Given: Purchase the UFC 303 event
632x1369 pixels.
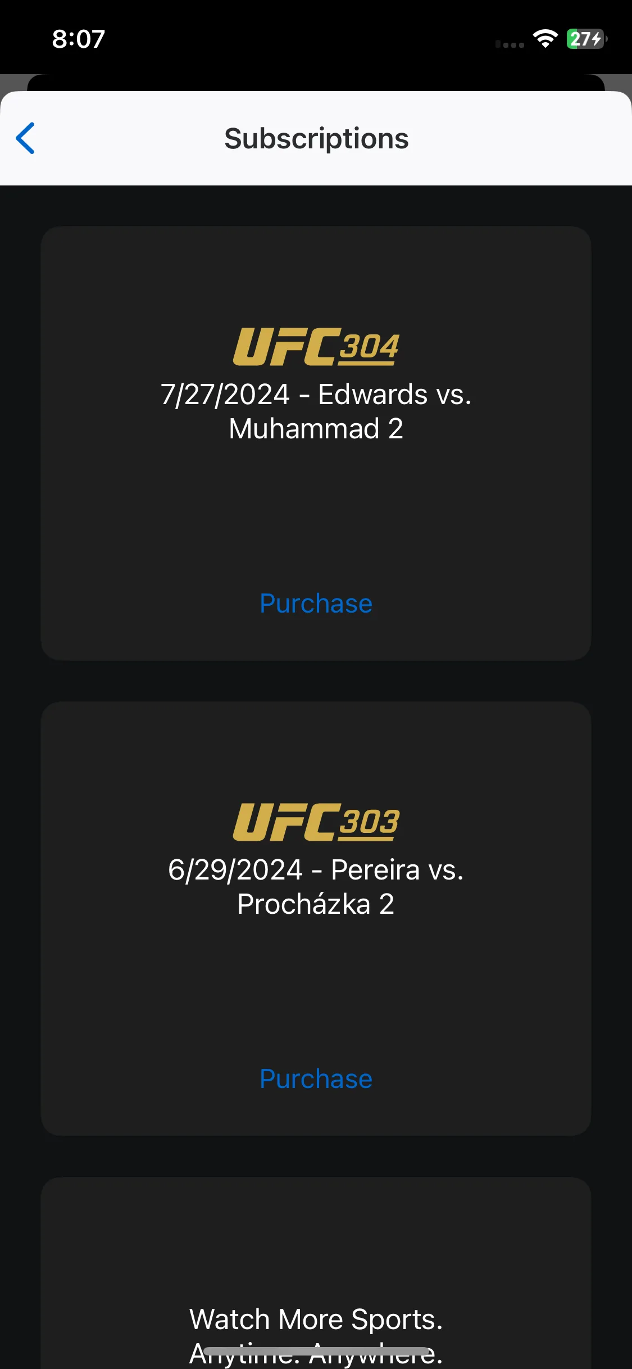Looking at the screenshot, I should tap(316, 1079).
